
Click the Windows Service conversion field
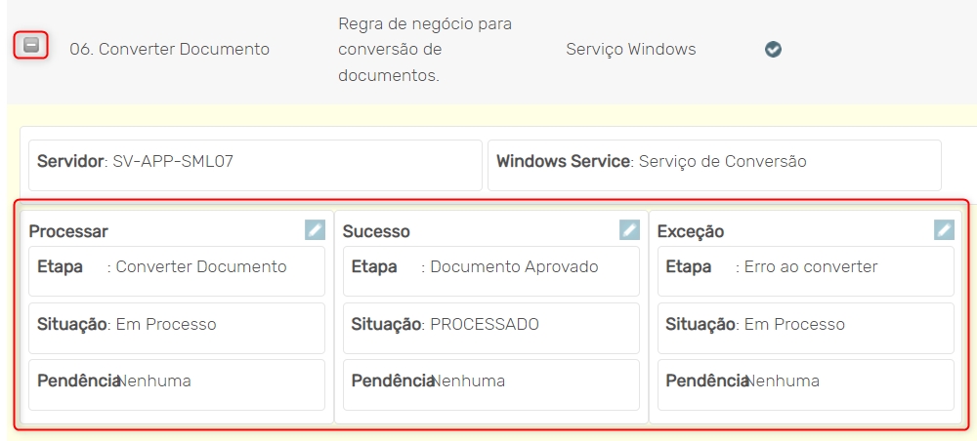pos(714,164)
